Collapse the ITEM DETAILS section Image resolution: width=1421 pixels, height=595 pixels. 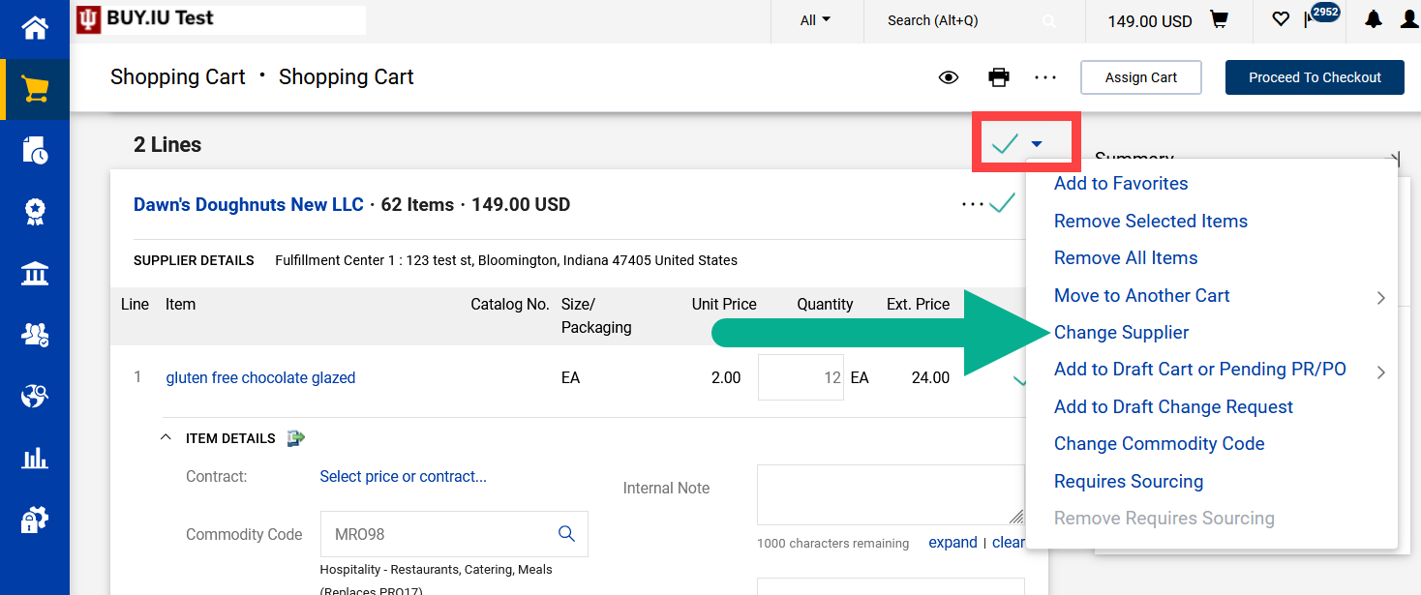(166, 438)
